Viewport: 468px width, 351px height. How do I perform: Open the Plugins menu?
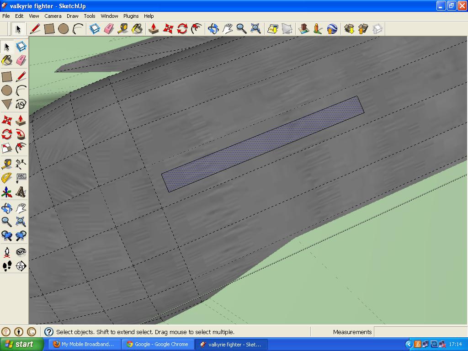click(x=131, y=16)
